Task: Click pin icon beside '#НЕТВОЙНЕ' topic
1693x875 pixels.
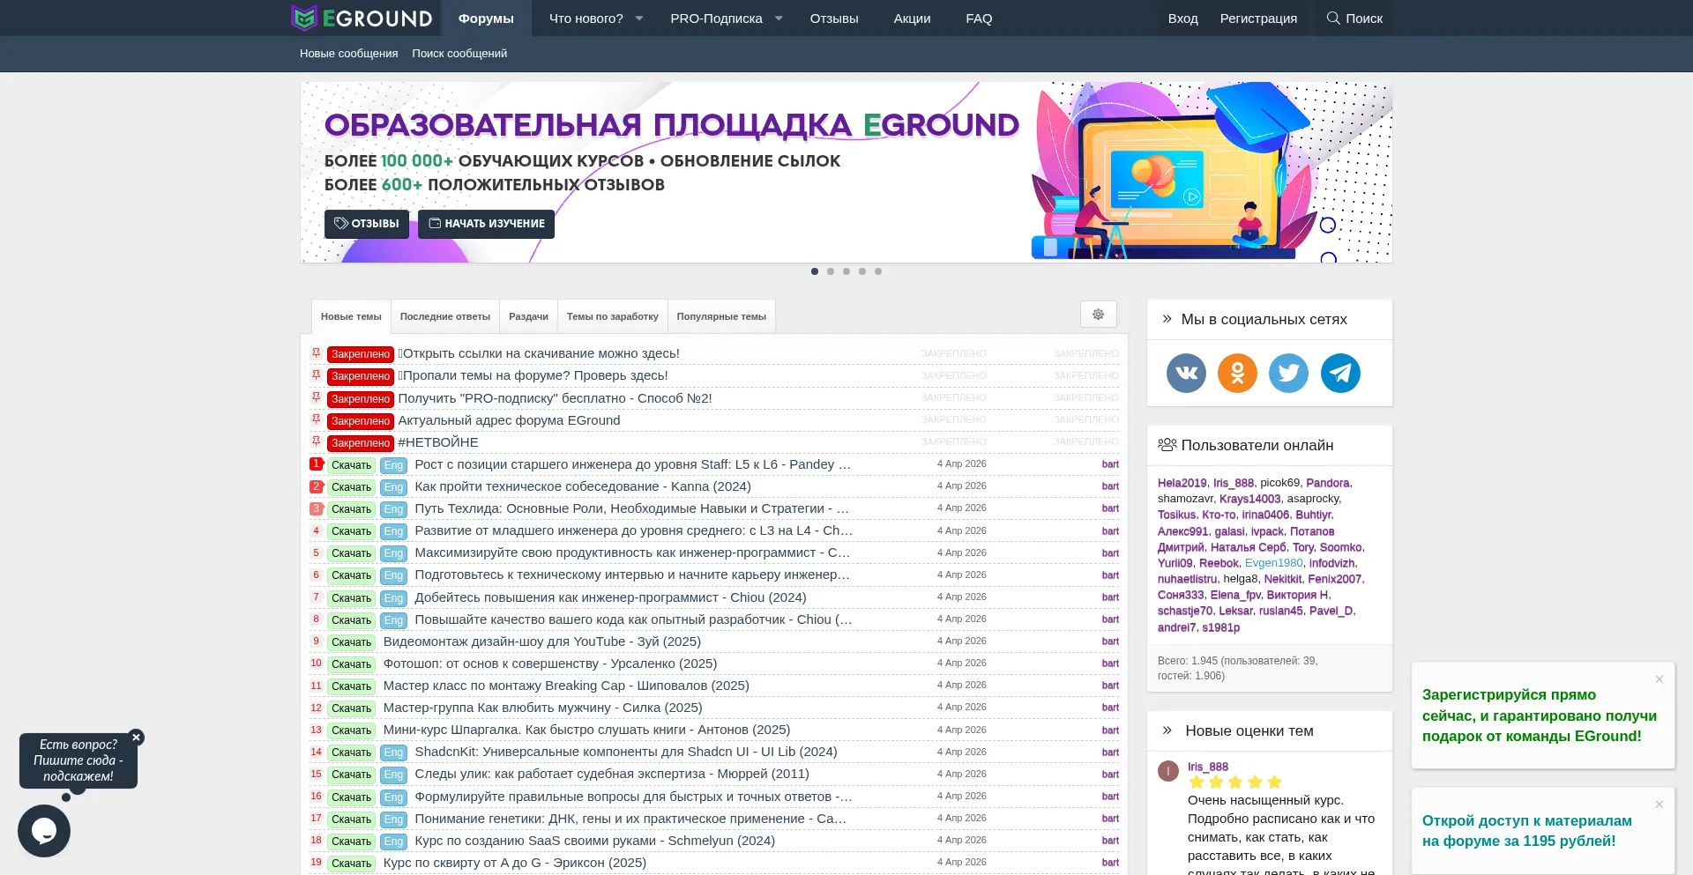Action: point(316,441)
